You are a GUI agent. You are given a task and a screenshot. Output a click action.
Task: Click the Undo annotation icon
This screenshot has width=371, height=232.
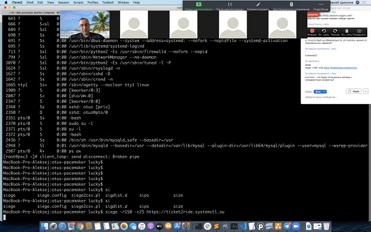(324, 31)
